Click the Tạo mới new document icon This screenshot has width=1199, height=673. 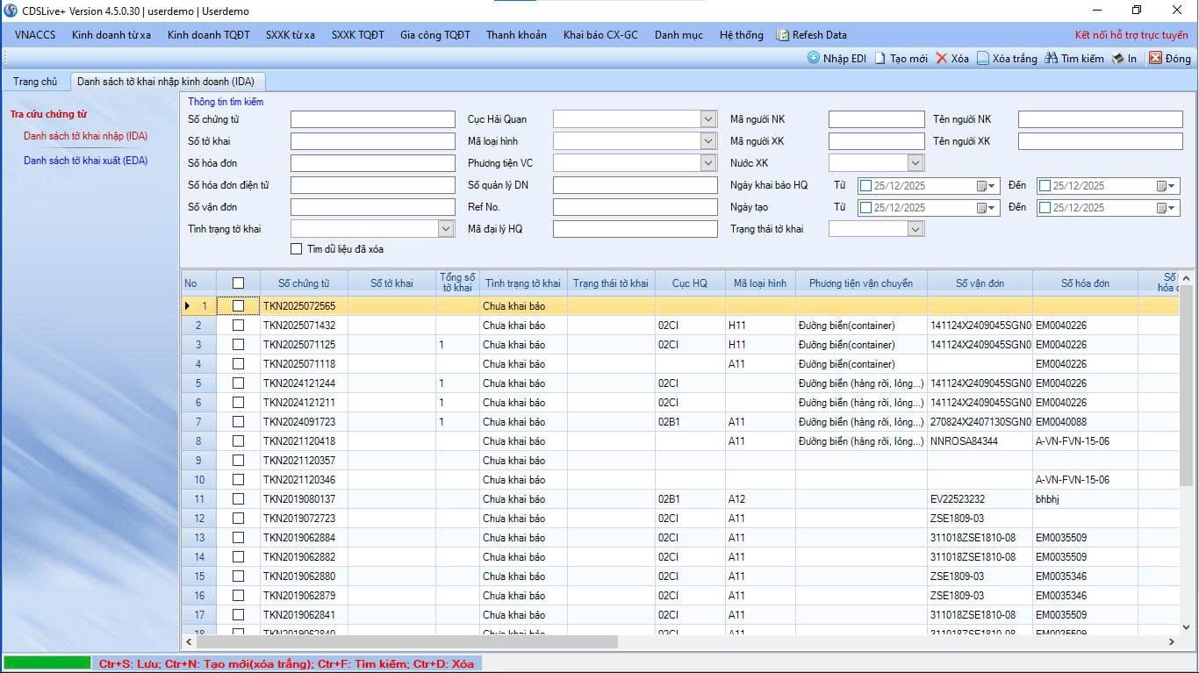[x=880, y=58]
